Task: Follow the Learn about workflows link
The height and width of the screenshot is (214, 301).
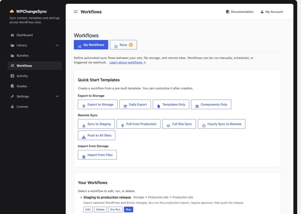Action: pyautogui.click(x=128, y=62)
